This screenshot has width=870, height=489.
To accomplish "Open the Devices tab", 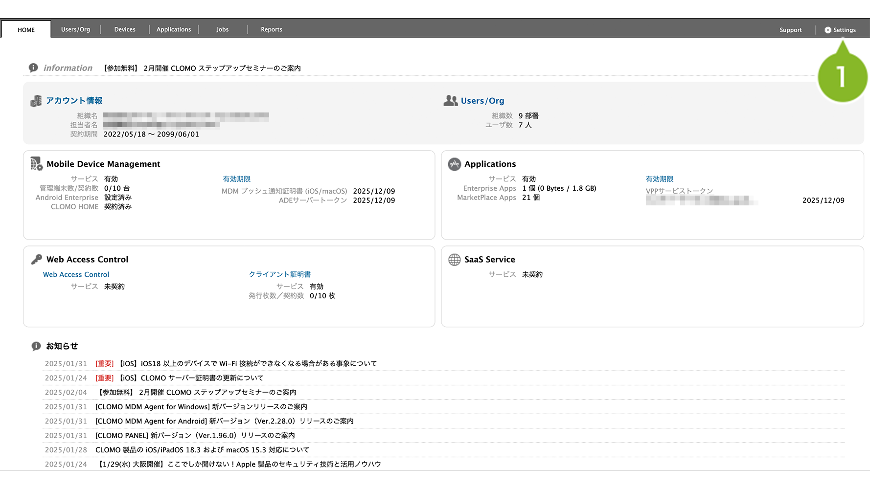I will (x=125, y=29).
